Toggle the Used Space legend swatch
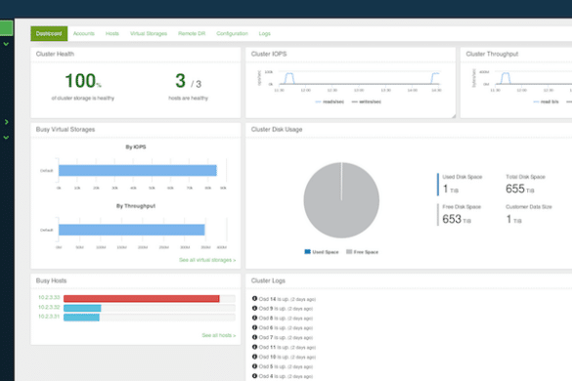The image size is (572, 381). 308,252
